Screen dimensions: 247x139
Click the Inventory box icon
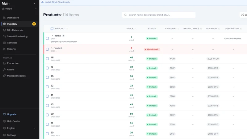pyautogui.click(x=4, y=24)
